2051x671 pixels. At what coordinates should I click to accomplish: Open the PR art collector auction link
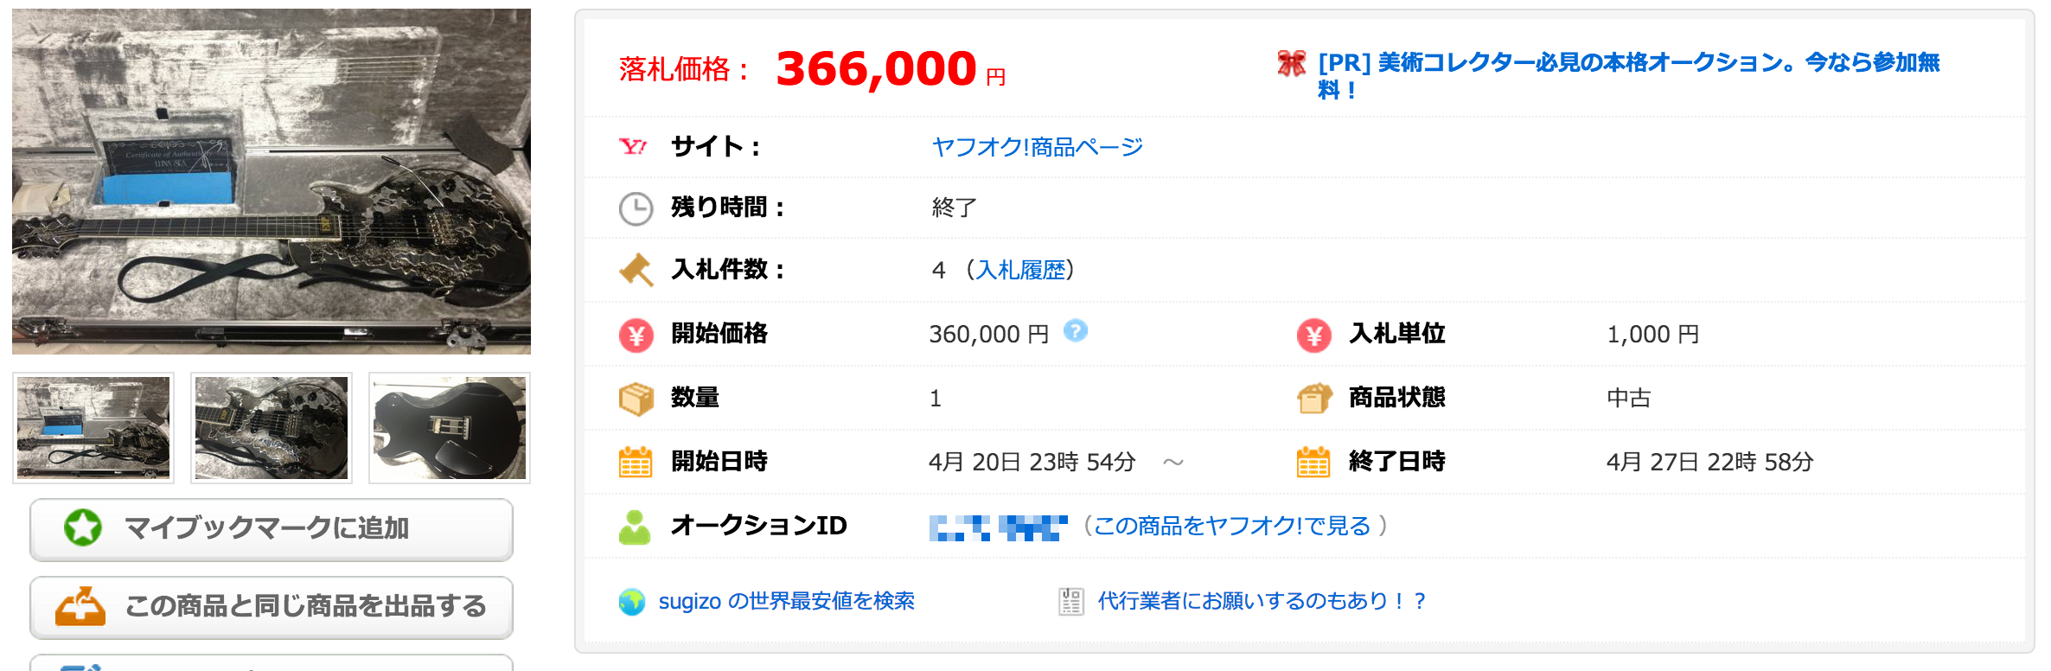[x=1628, y=63]
